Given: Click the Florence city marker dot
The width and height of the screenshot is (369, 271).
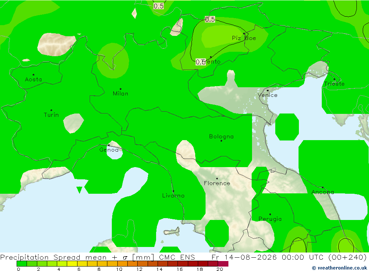Looking at the screenshot, I should point(217,179).
